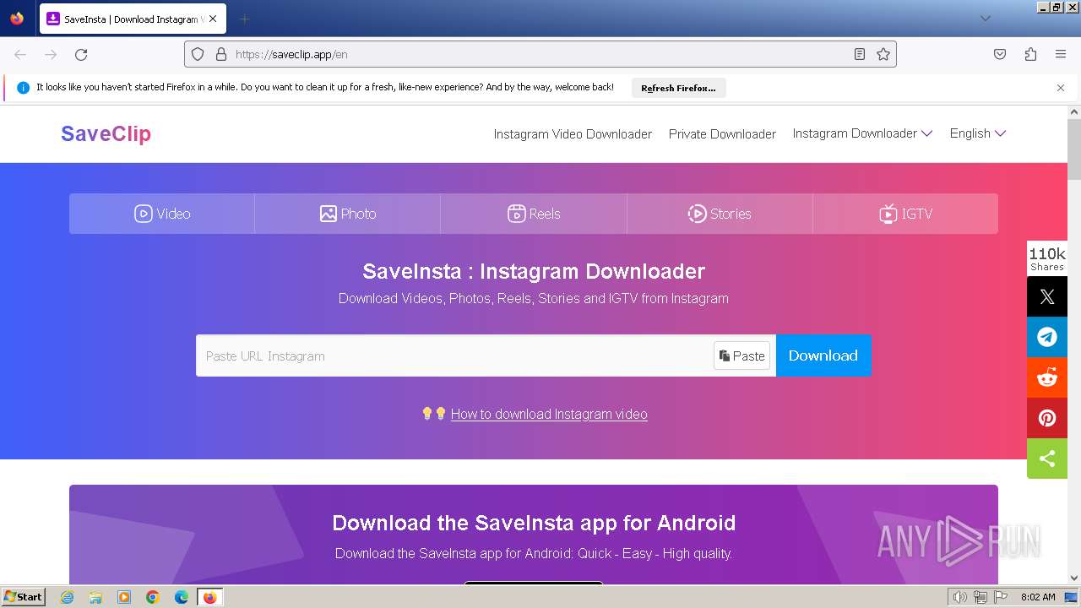Viewport: 1081px width, 608px height.
Task: Open the Instagram Video Downloader menu link
Action: [x=573, y=134]
